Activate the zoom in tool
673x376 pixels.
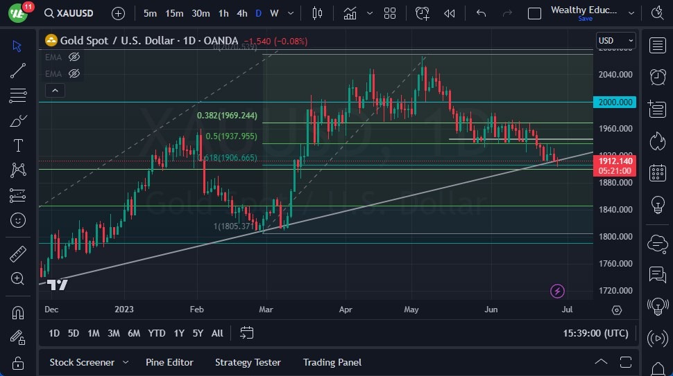(17, 279)
